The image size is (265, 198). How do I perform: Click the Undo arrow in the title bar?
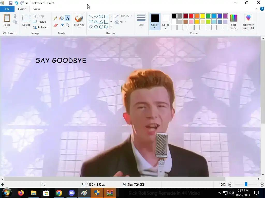pos(16,3)
